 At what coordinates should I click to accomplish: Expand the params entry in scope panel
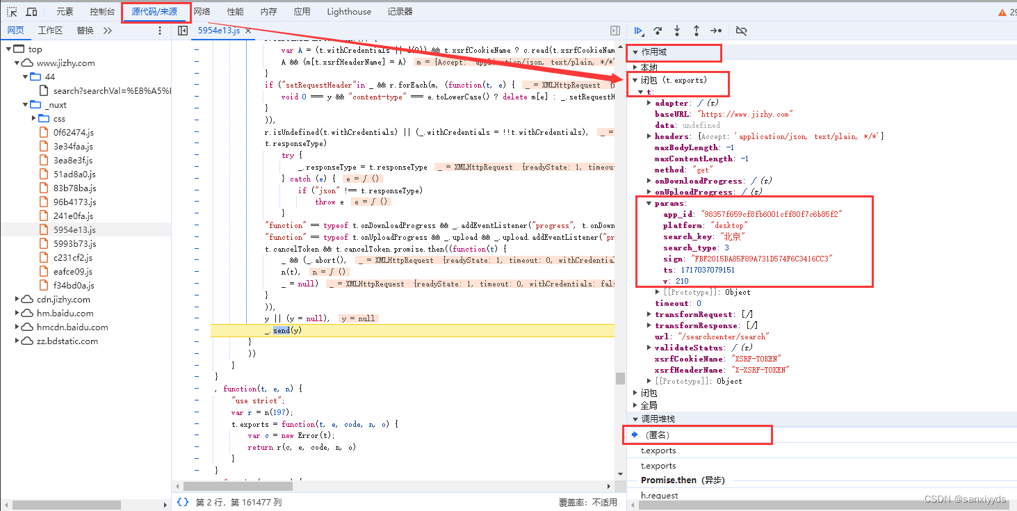click(649, 203)
